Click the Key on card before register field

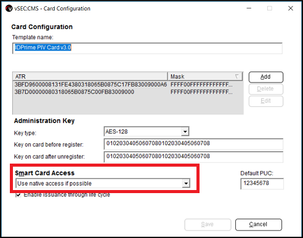pyautogui.click(x=193, y=144)
